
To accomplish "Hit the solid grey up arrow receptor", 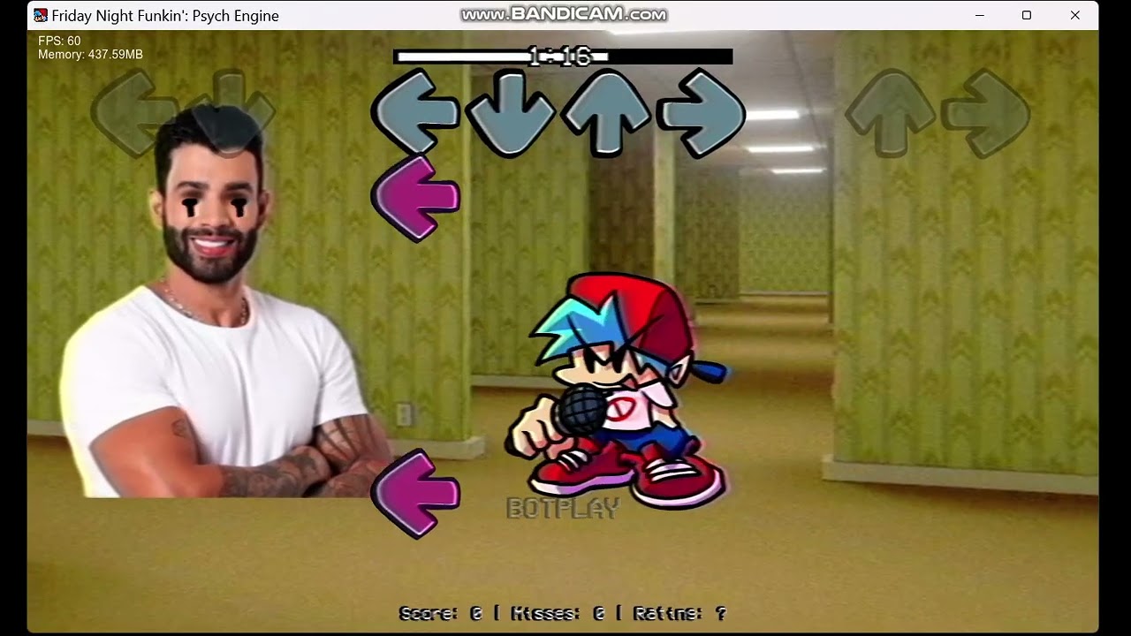I will pyautogui.click(x=607, y=114).
